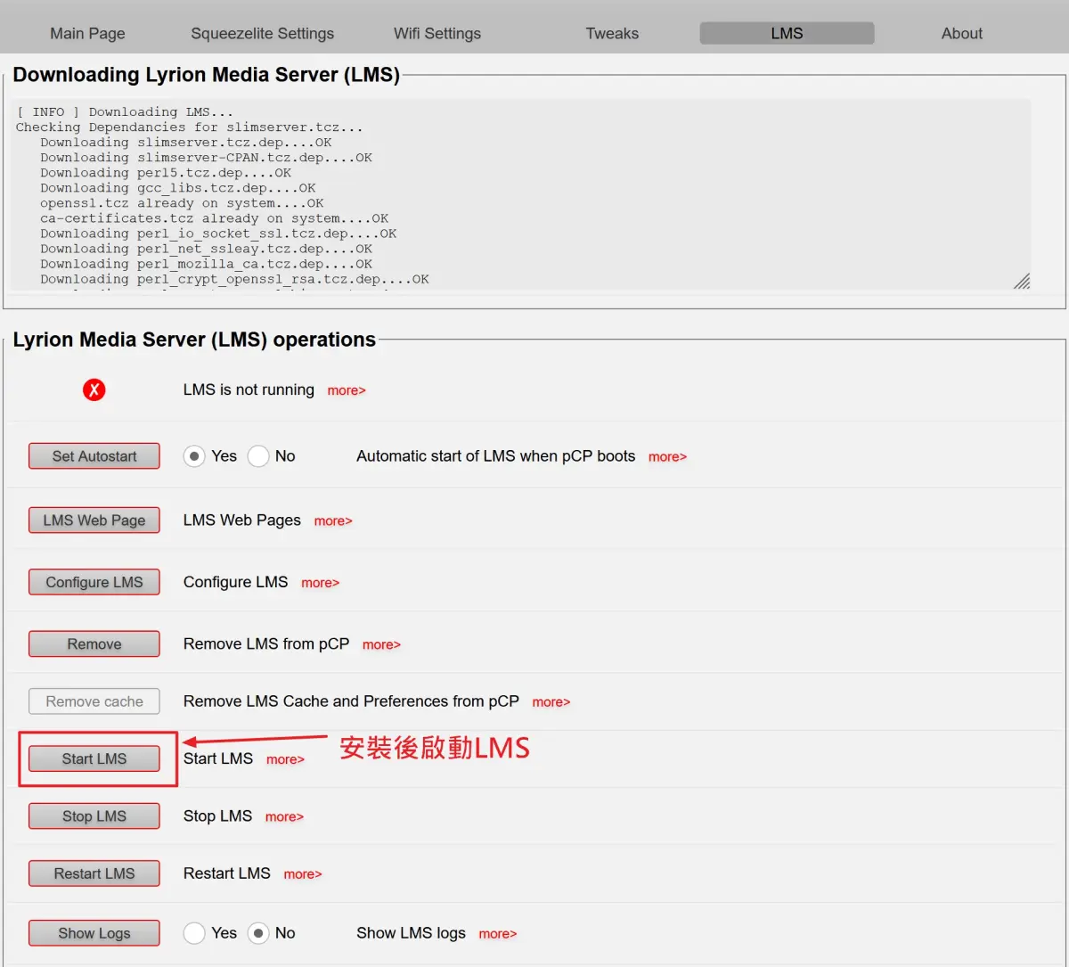This screenshot has width=1069, height=967.
Task: Select Yes for LMS autostart
Action: pos(194,456)
